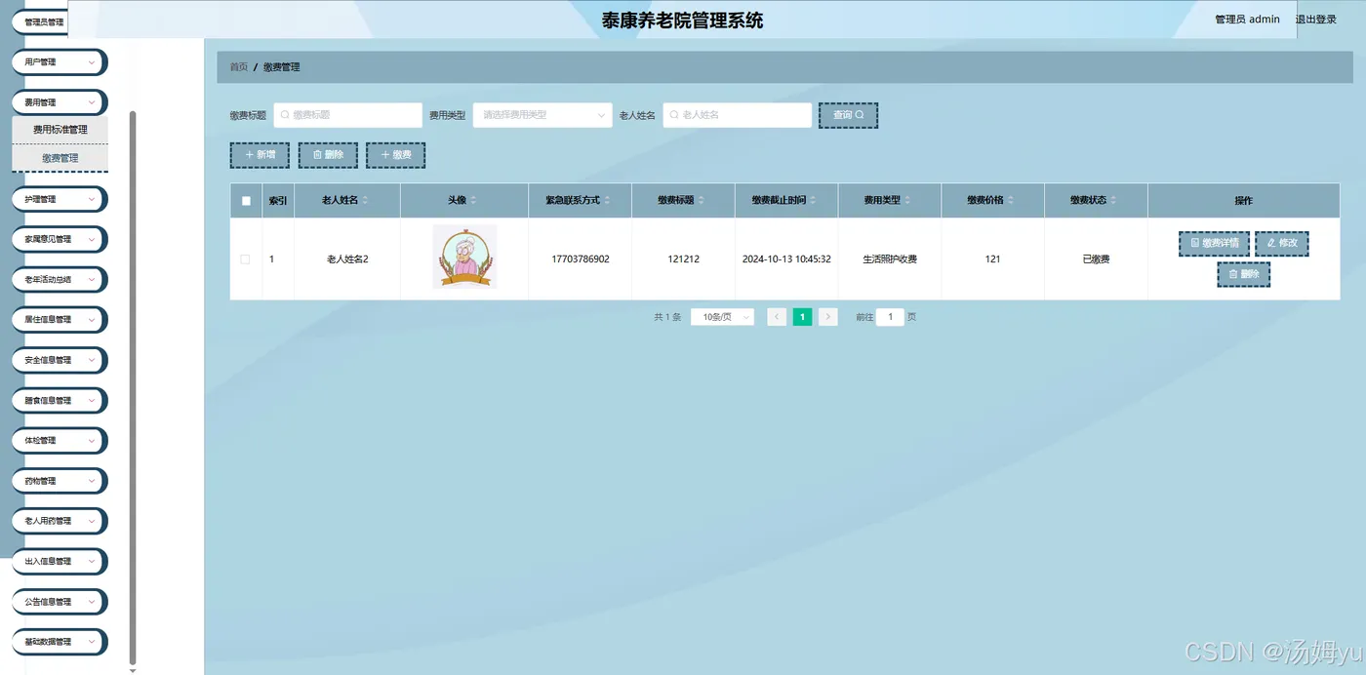Go to previous page with left arrow
Viewport: 1366px width, 675px height.
777,317
